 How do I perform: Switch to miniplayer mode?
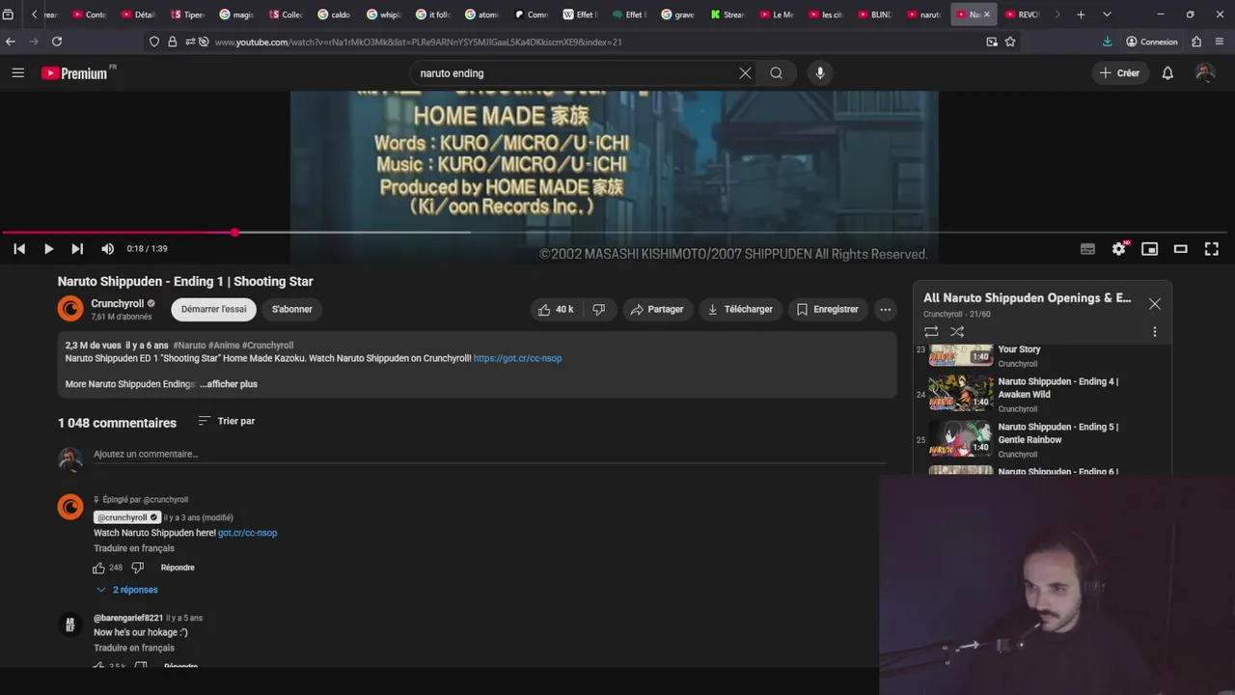click(x=1149, y=249)
